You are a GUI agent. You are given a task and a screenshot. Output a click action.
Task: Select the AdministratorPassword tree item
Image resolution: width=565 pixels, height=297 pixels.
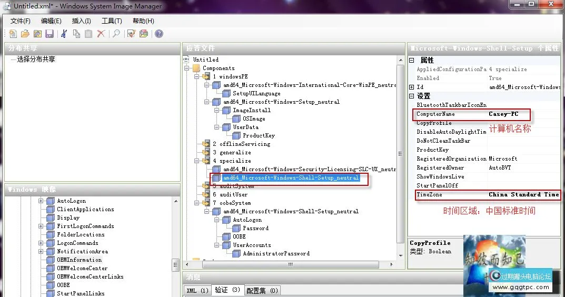point(276,254)
